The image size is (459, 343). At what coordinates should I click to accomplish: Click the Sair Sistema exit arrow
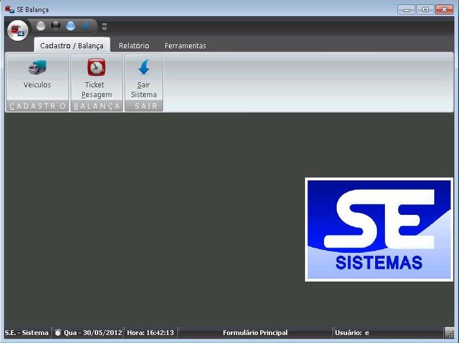(x=144, y=68)
